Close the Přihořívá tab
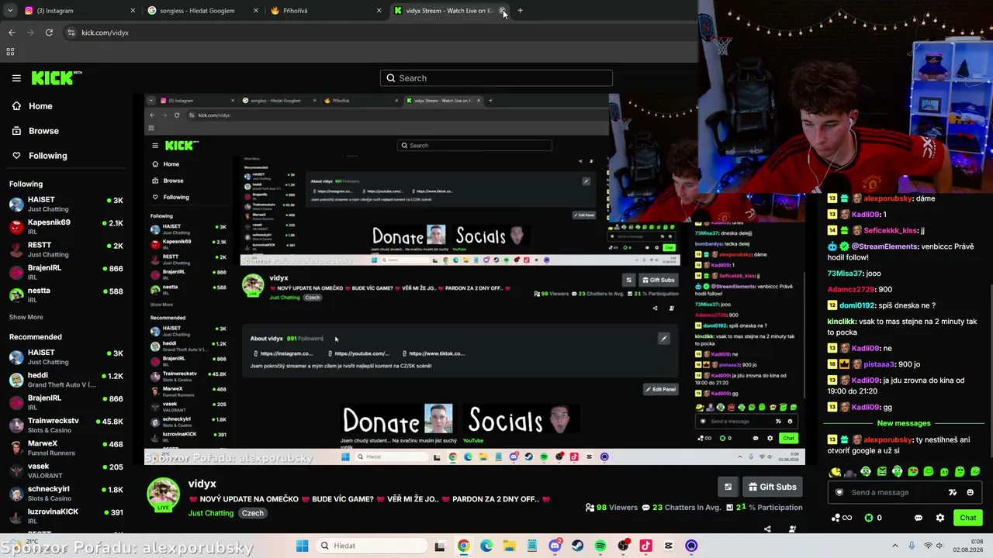The height and width of the screenshot is (558, 993). point(379,11)
